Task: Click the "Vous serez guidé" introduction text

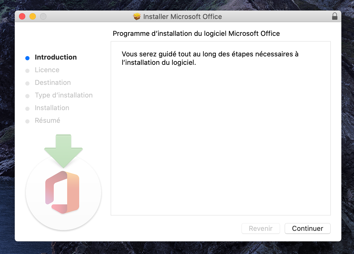Action: coord(210,58)
